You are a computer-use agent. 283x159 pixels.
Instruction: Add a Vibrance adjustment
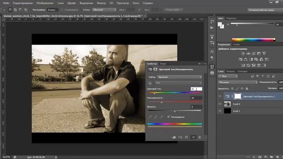(x=264, y=53)
